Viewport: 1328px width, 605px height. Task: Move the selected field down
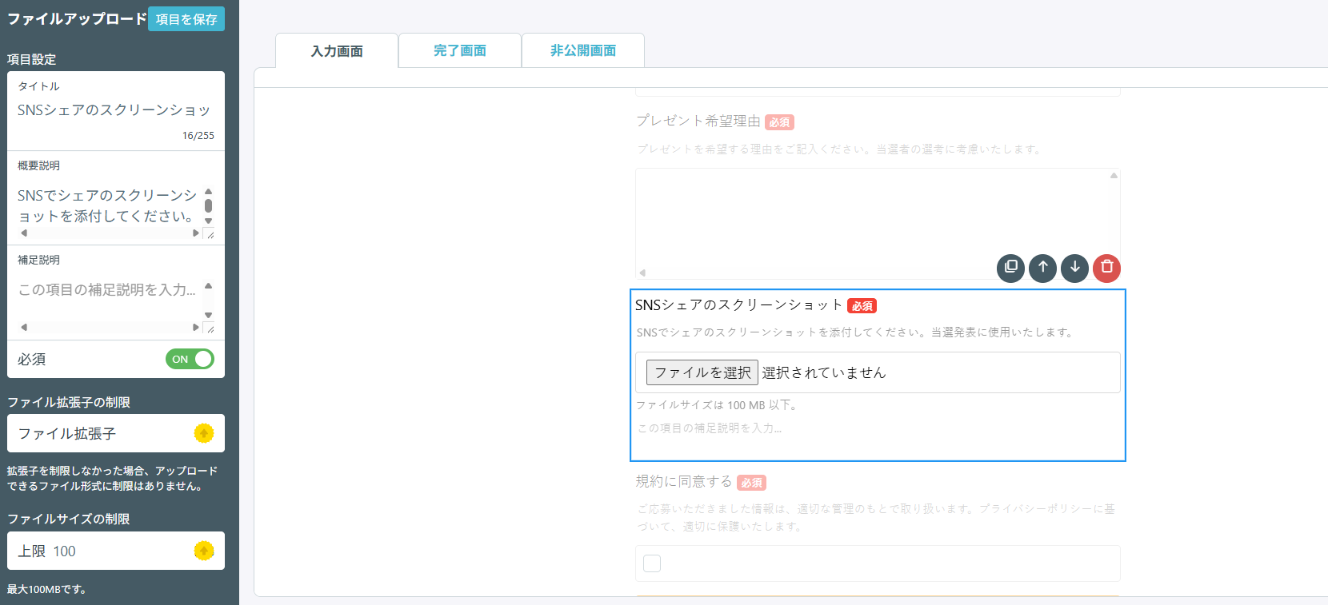point(1074,268)
